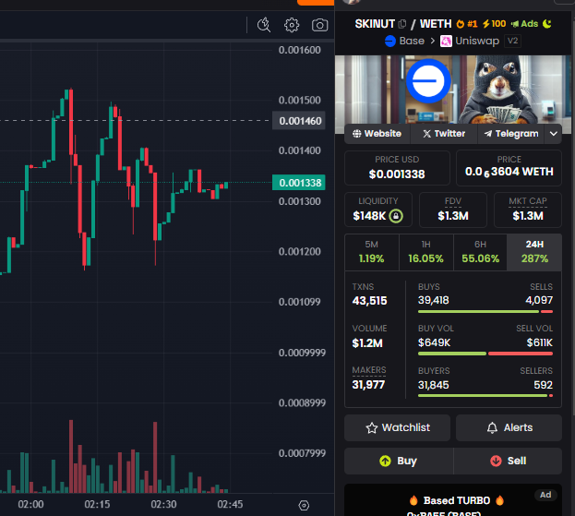Click the 0.001460 crosshair price label
This screenshot has width=575, height=516.
tap(299, 121)
